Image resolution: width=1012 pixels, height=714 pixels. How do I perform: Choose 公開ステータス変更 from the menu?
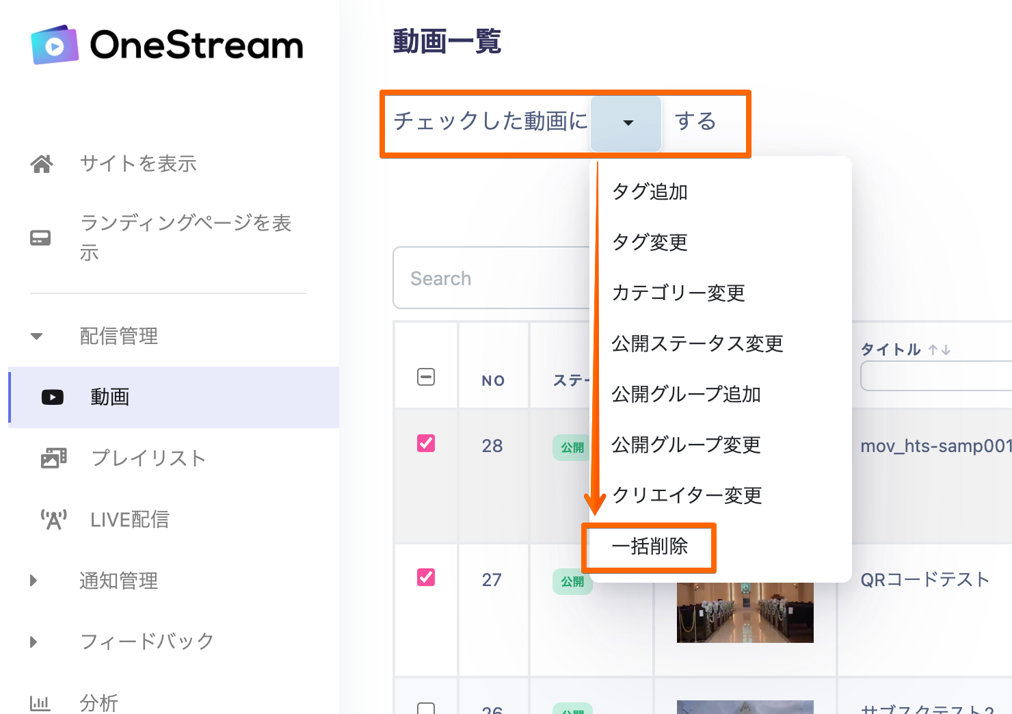click(x=697, y=343)
